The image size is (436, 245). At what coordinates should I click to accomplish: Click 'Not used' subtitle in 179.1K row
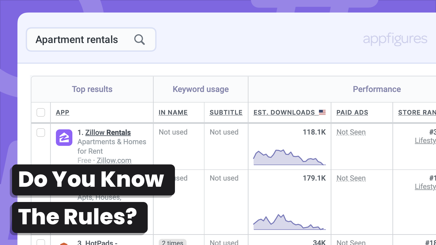[224, 178]
